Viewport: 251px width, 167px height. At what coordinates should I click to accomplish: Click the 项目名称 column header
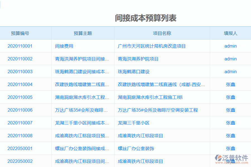[162, 33]
